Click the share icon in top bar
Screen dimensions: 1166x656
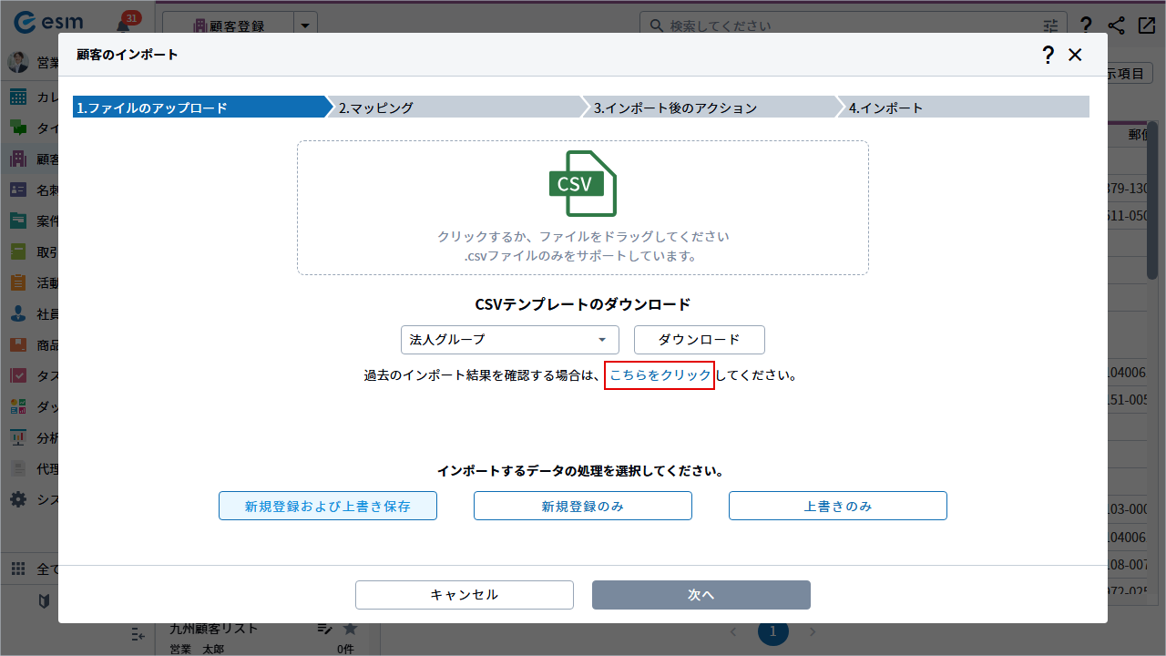point(1116,26)
